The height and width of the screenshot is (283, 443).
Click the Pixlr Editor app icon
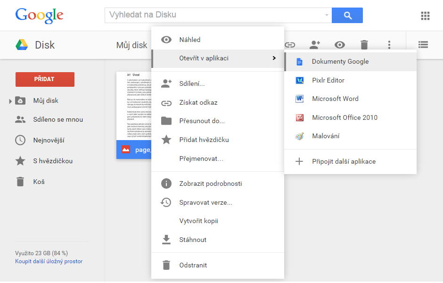pos(299,81)
